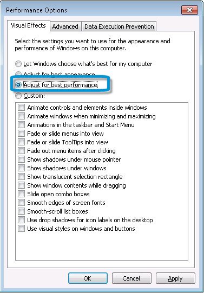This screenshot has width=204, height=293.
Task: Click the OK button
Action: (x=88, y=278)
